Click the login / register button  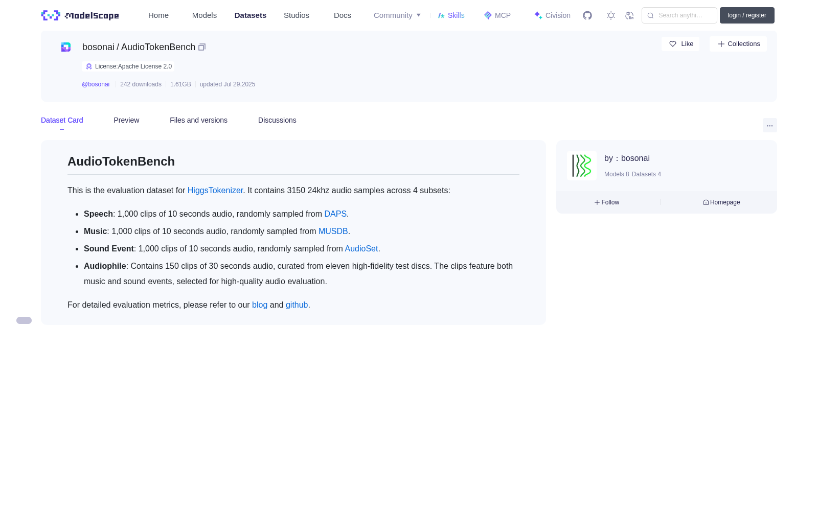[x=747, y=15]
